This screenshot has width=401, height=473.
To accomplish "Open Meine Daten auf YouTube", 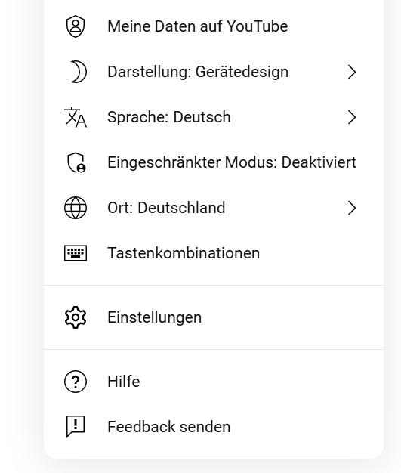I will [x=214, y=26].
